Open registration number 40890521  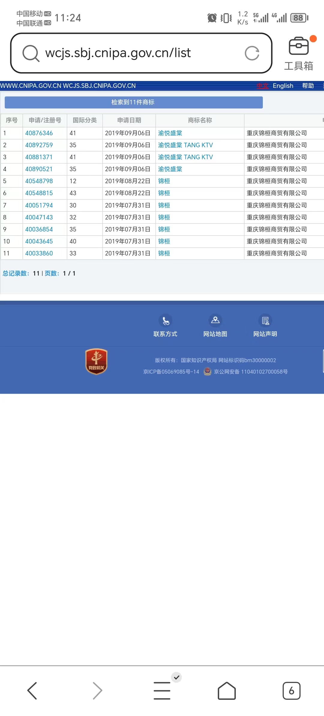(39, 169)
